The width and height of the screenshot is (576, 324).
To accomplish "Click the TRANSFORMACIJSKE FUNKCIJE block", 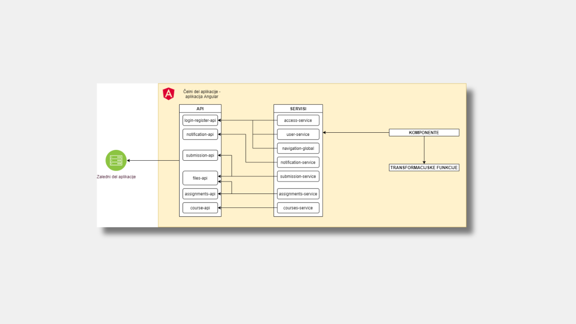I will 424,167.
